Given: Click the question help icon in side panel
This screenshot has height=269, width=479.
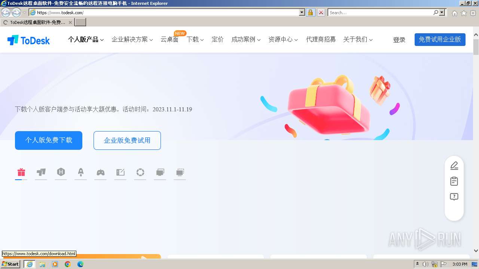Looking at the screenshot, I should [x=454, y=197].
